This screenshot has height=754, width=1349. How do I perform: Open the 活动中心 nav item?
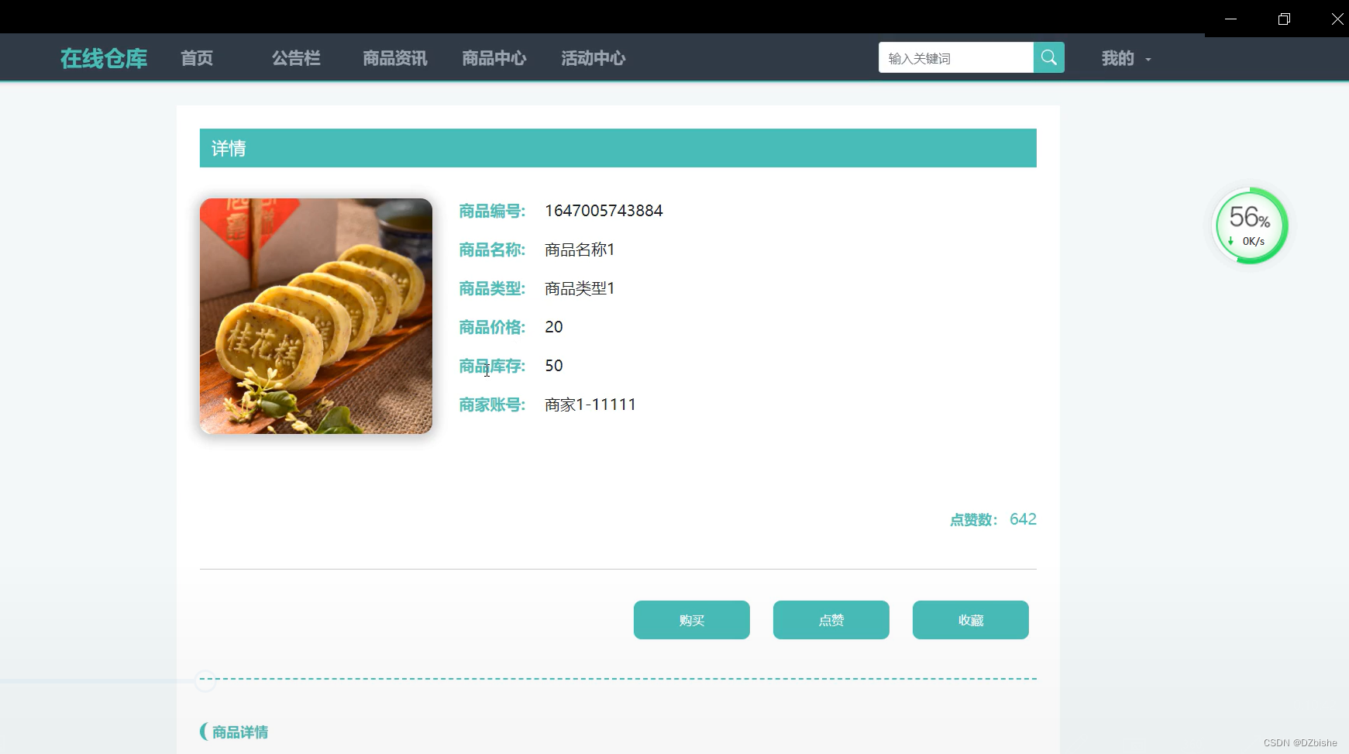pyautogui.click(x=594, y=58)
